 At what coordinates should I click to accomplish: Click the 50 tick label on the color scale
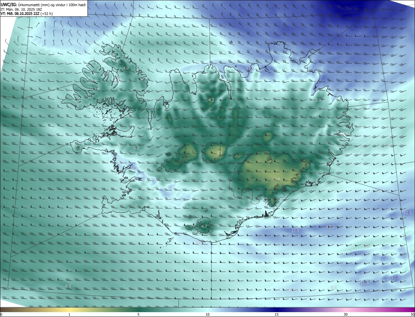(412, 315)
